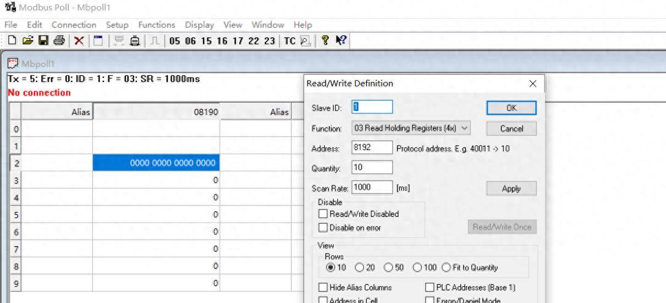Choose the Fit to Quantity radio option

(445, 268)
